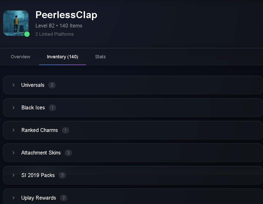Click the SI 2019 Packs count badge
263x204 pixels.
click(x=62, y=175)
